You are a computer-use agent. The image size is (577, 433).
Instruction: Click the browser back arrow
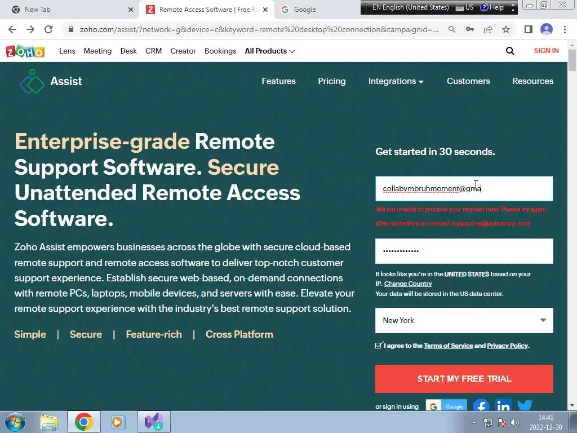(12, 29)
